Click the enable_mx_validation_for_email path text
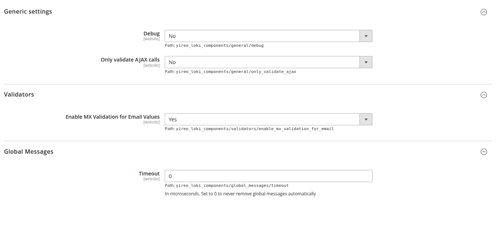 [x=249, y=129]
